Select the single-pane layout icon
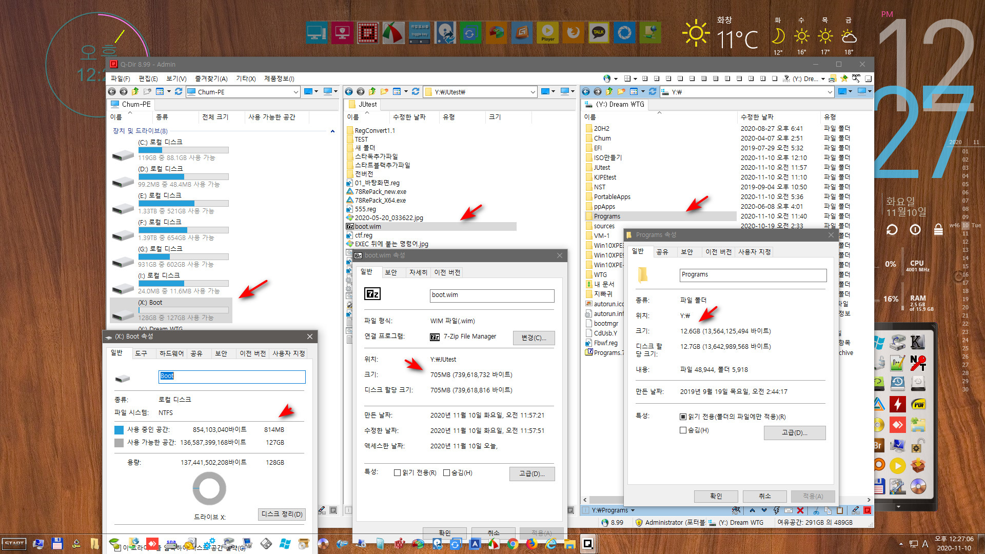985x554 pixels. click(775, 78)
